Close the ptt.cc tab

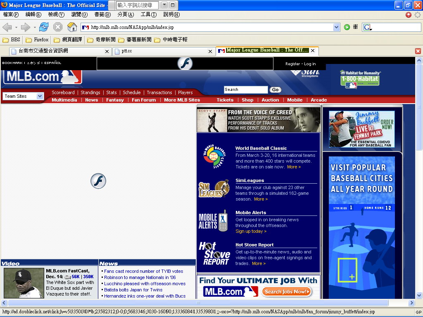[x=210, y=51]
